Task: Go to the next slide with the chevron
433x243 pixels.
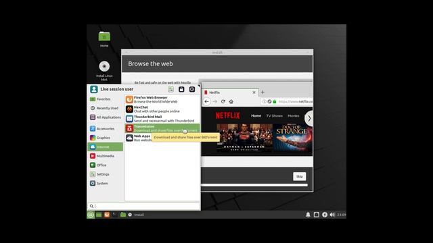Action: click(309, 118)
